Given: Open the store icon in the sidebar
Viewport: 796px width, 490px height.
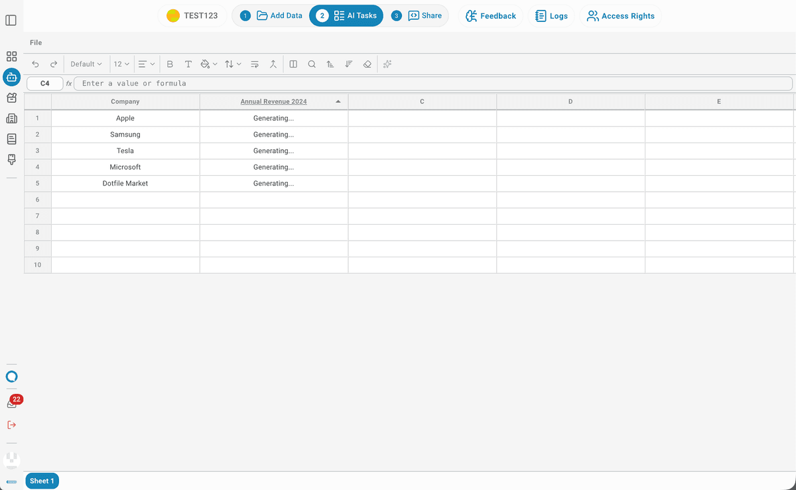Looking at the screenshot, I should coord(11,98).
